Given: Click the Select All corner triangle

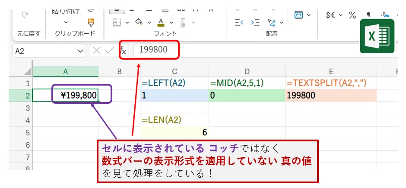Looking at the screenshot, I should point(28,72).
